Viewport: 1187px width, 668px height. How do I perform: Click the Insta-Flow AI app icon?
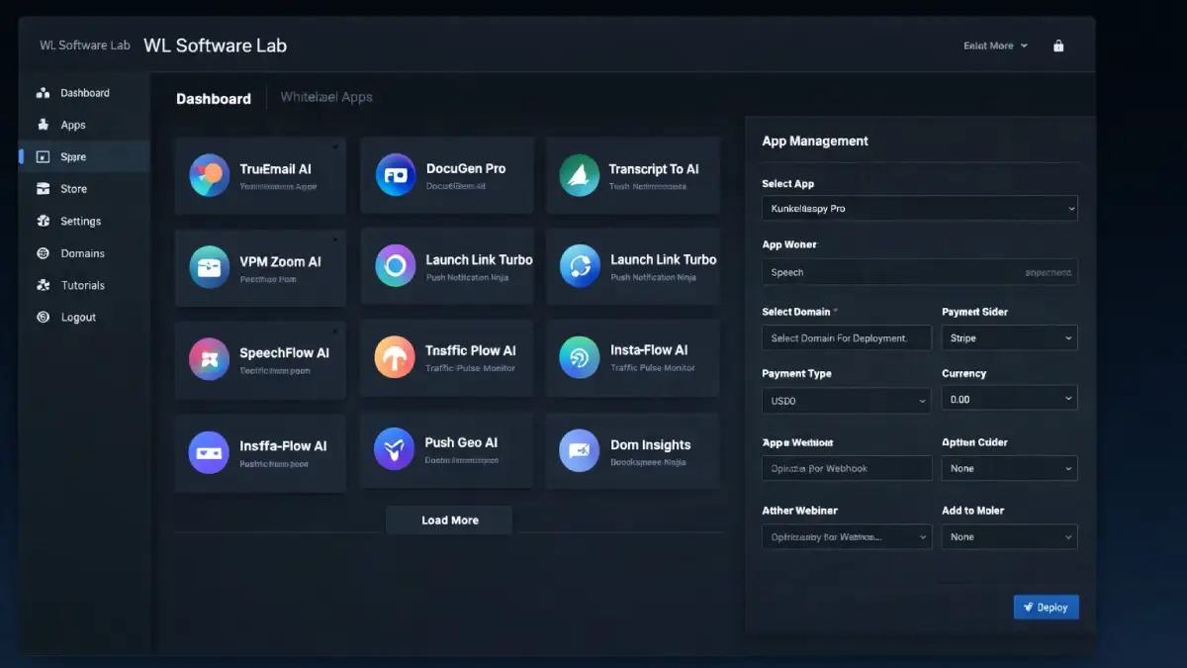[x=580, y=357]
